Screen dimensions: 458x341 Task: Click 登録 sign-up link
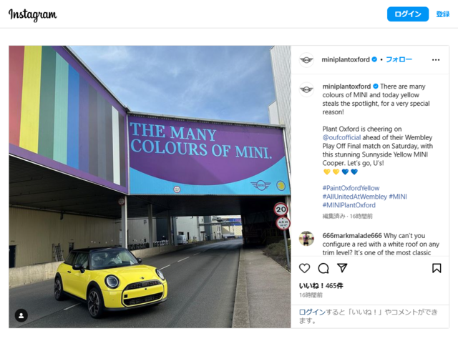pos(443,14)
